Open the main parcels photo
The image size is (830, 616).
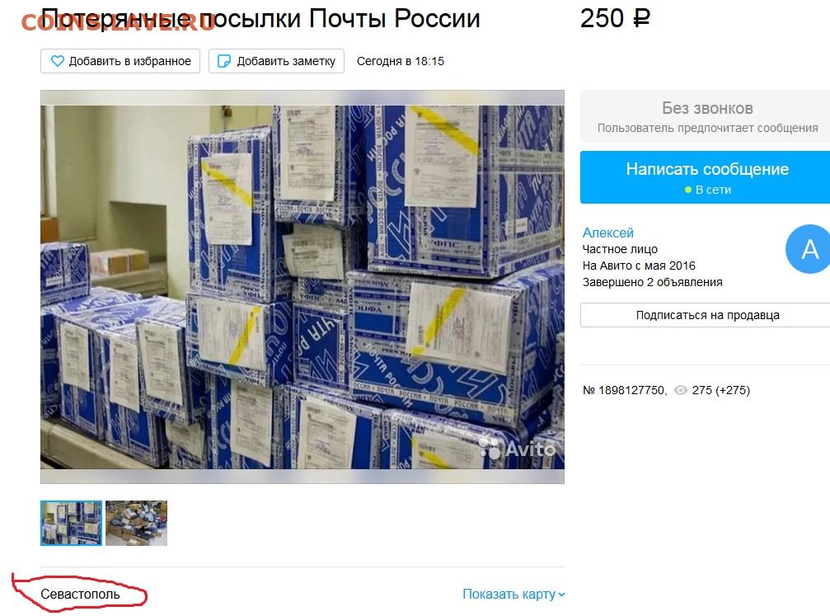(x=302, y=286)
